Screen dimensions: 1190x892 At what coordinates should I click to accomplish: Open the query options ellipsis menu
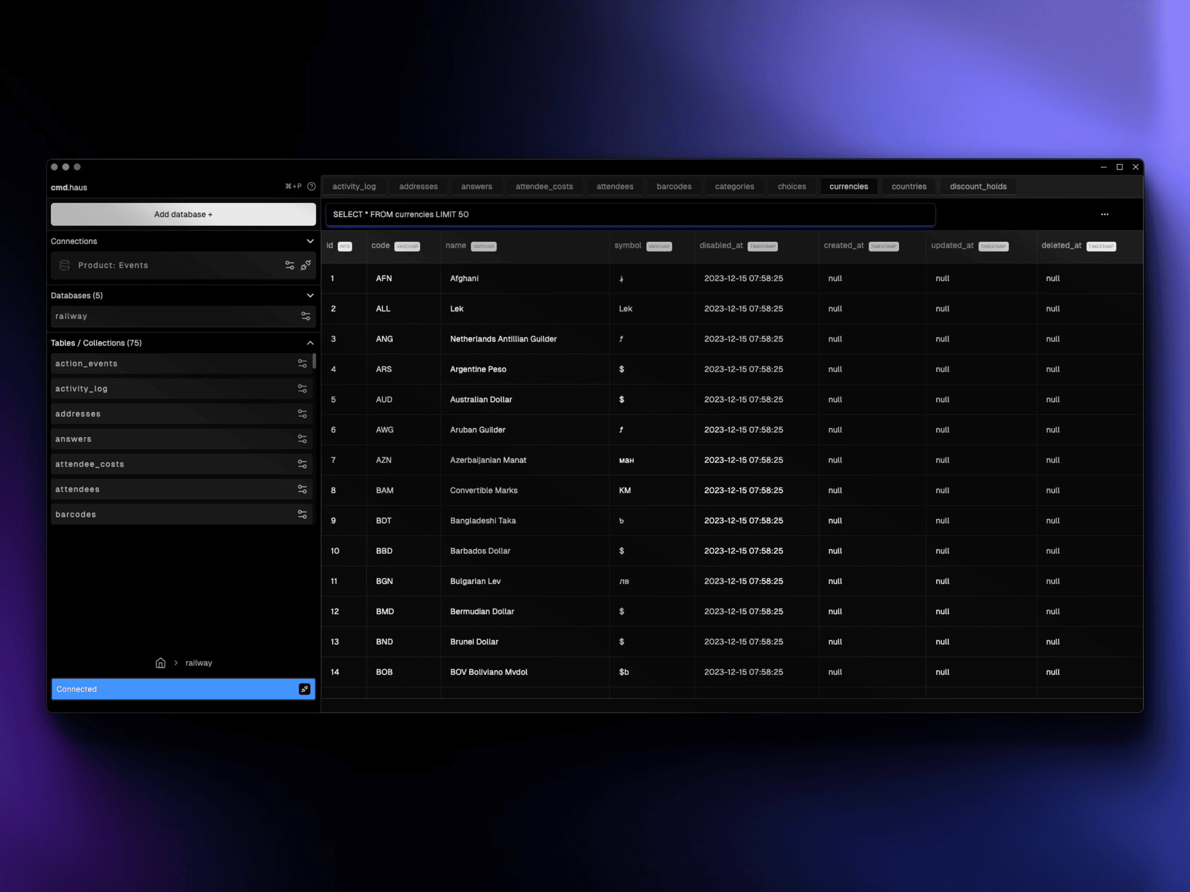click(x=1105, y=214)
